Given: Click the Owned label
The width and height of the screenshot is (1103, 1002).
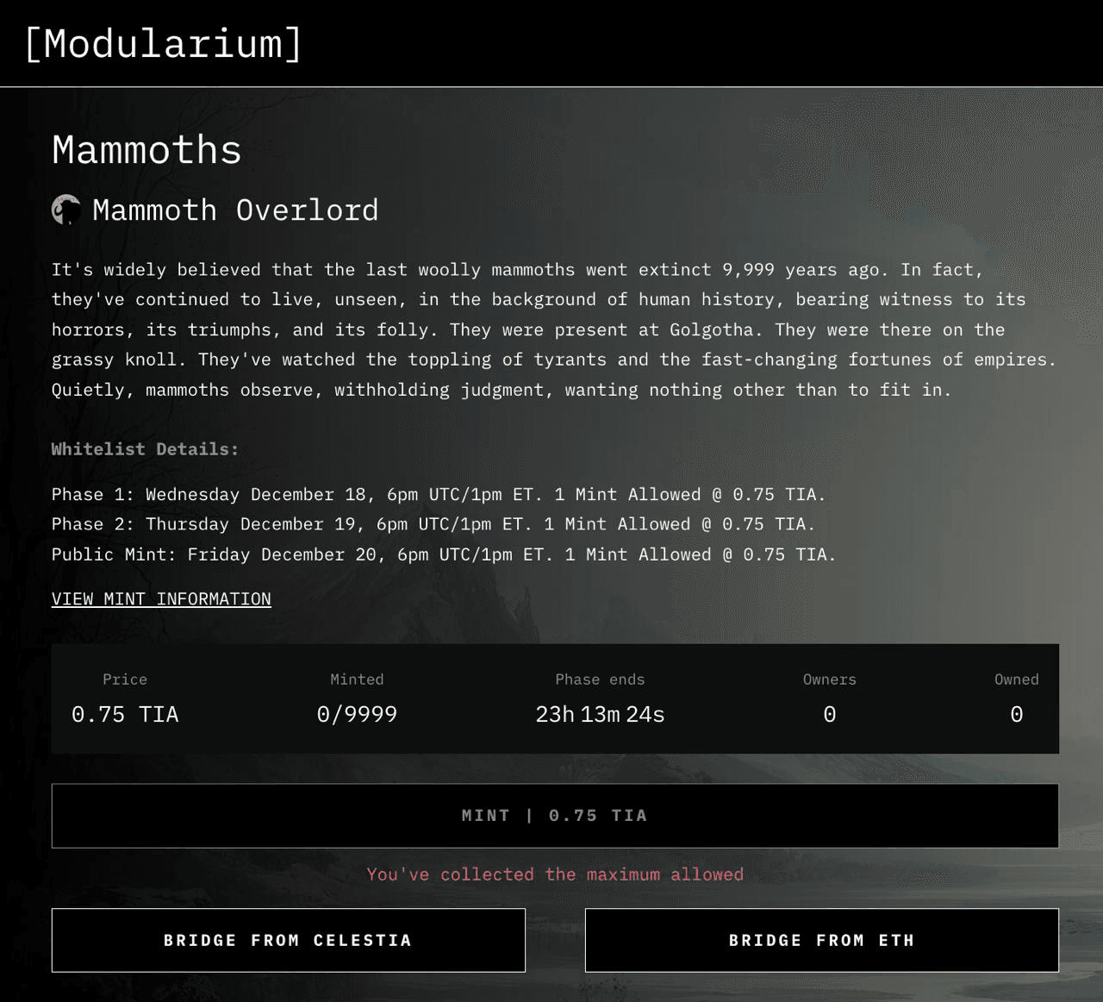Looking at the screenshot, I should (1017, 679).
